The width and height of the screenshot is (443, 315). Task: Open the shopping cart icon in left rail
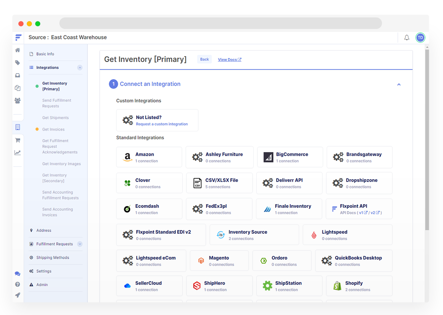click(x=17, y=140)
